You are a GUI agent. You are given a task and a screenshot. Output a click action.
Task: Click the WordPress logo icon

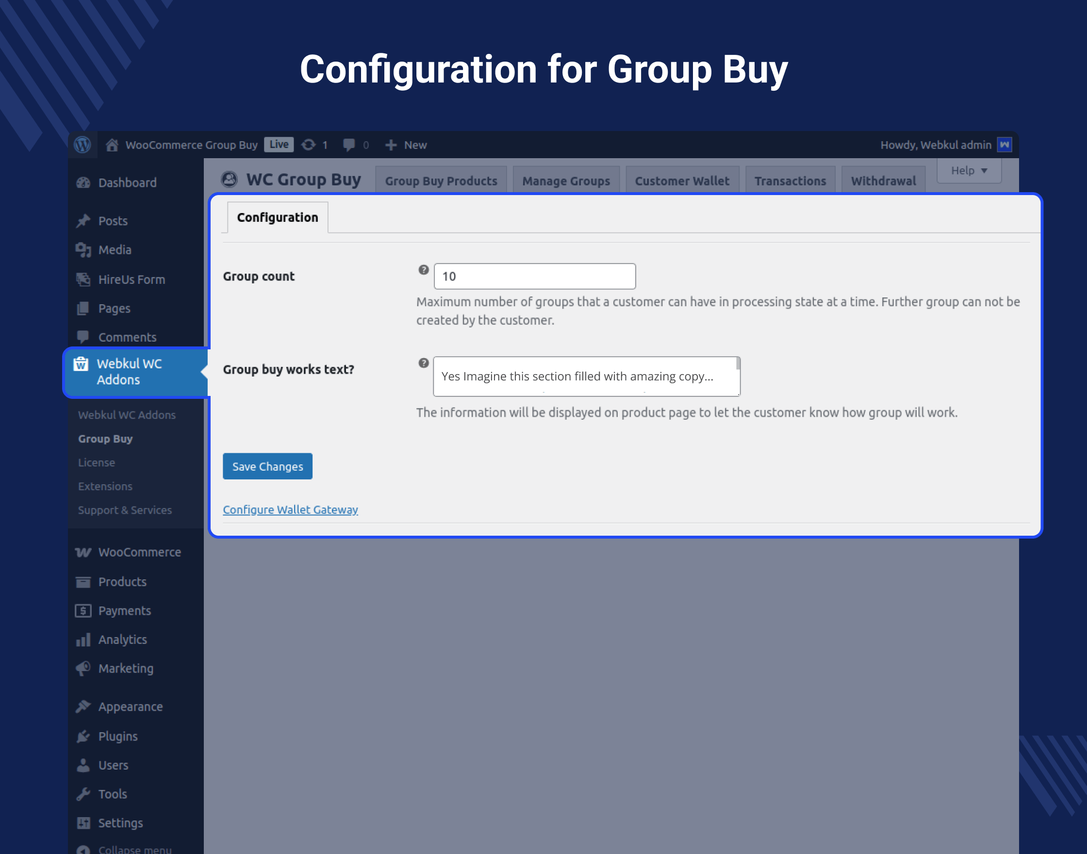(x=82, y=145)
